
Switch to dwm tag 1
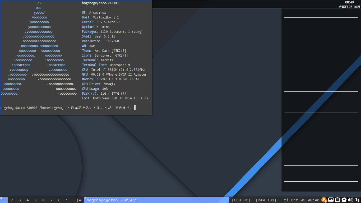(x=4, y=200)
